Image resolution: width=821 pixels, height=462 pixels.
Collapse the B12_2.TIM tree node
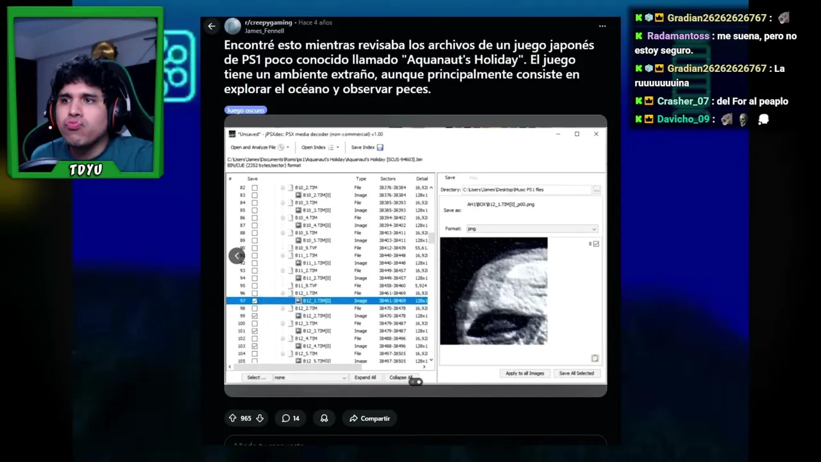point(283,309)
